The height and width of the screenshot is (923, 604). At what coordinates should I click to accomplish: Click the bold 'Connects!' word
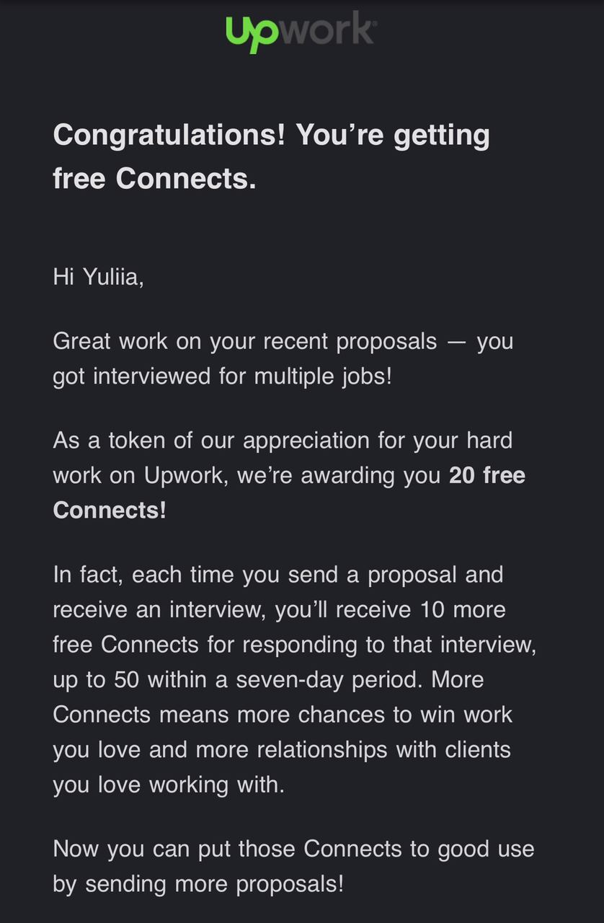coord(110,510)
